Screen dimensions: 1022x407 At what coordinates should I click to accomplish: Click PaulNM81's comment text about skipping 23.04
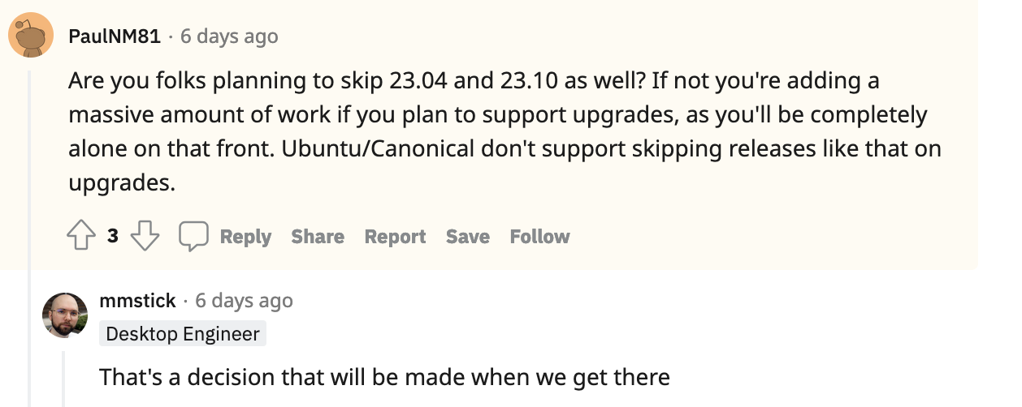click(505, 132)
